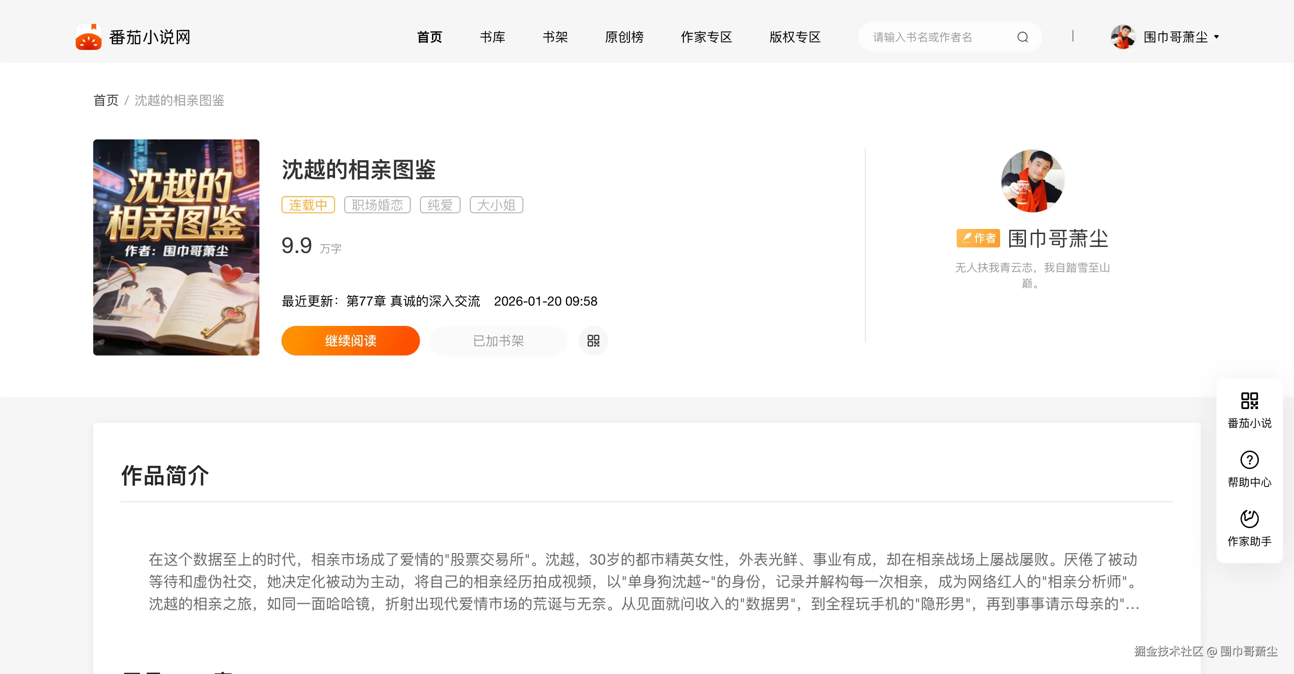Navigate to 作家专区 in top menu
This screenshot has height=674, width=1294.
pyautogui.click(x=706, y=36)
